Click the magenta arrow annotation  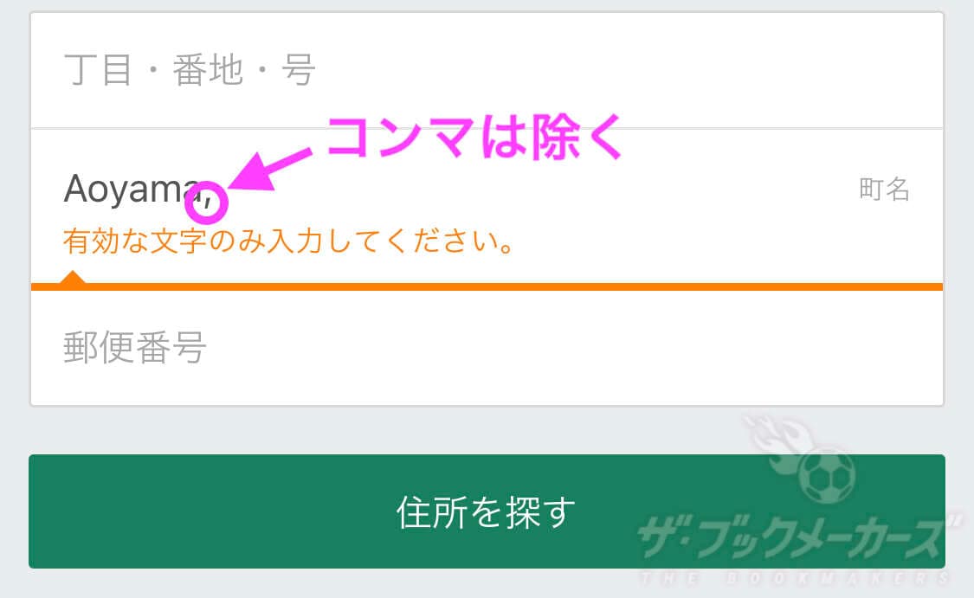point(269,170)
